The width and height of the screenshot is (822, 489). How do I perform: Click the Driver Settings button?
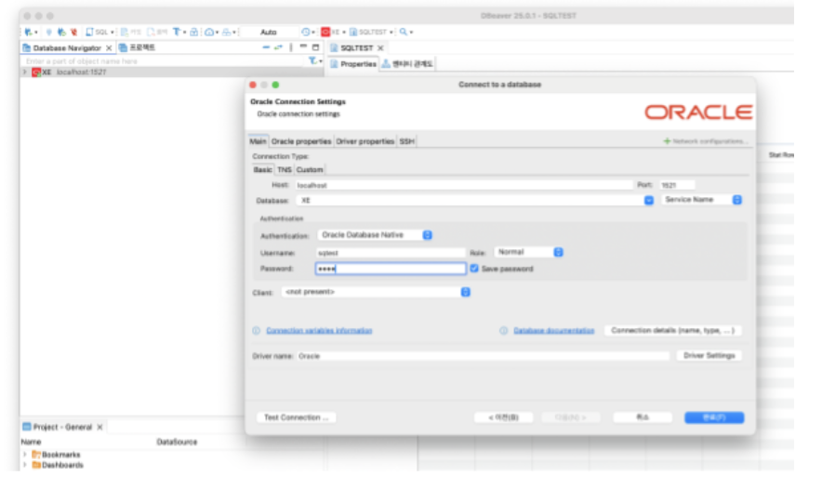pyautogui.click(x=709, y=356)
